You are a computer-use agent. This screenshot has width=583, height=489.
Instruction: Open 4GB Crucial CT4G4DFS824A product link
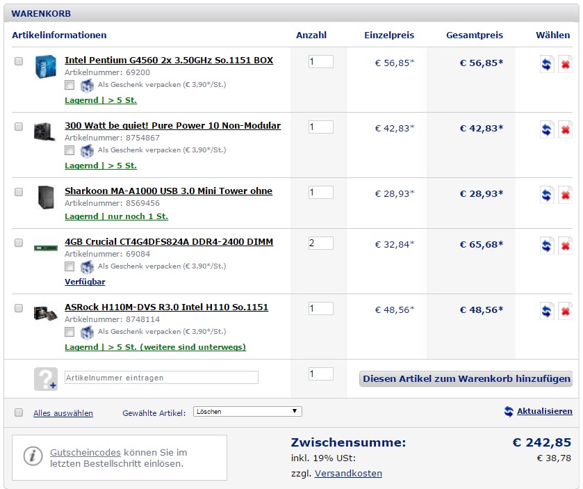point(169,242)
